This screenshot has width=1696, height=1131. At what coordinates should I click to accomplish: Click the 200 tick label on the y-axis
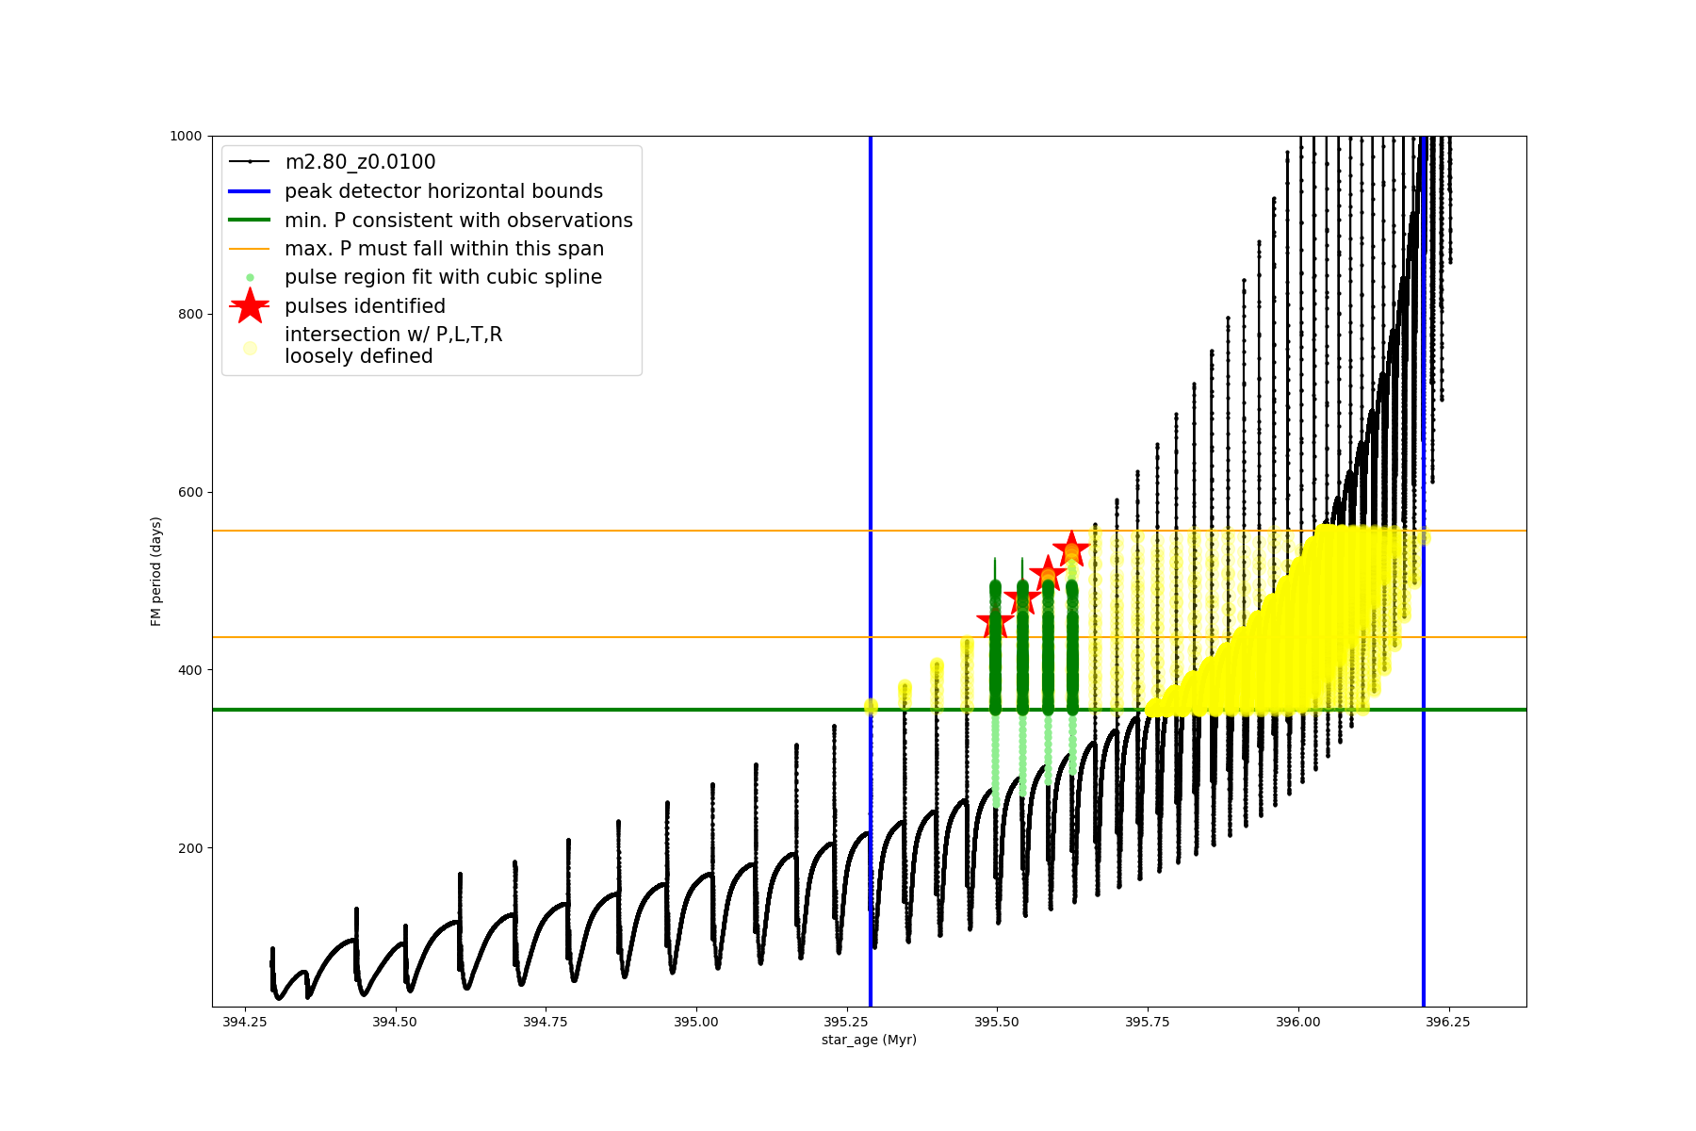[190, 848]
